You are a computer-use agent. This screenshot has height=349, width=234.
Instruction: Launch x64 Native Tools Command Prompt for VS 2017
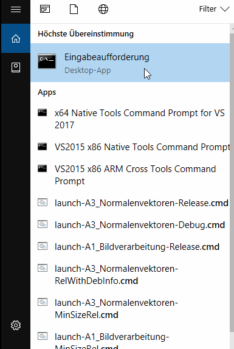click(x=130, y=119)
